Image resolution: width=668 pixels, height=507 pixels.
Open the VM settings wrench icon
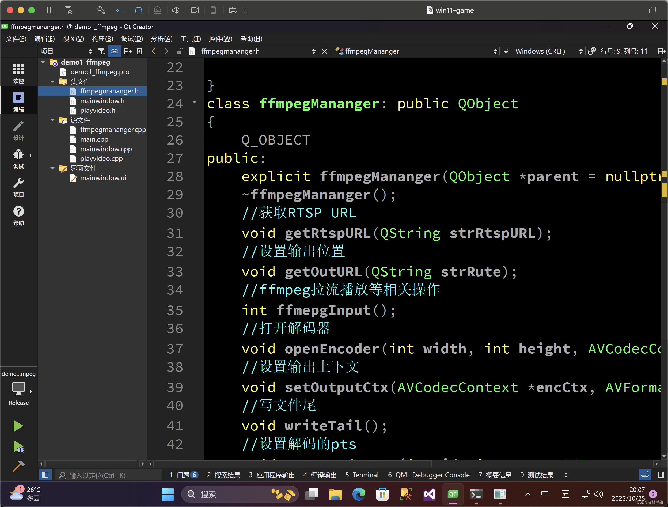101,10
